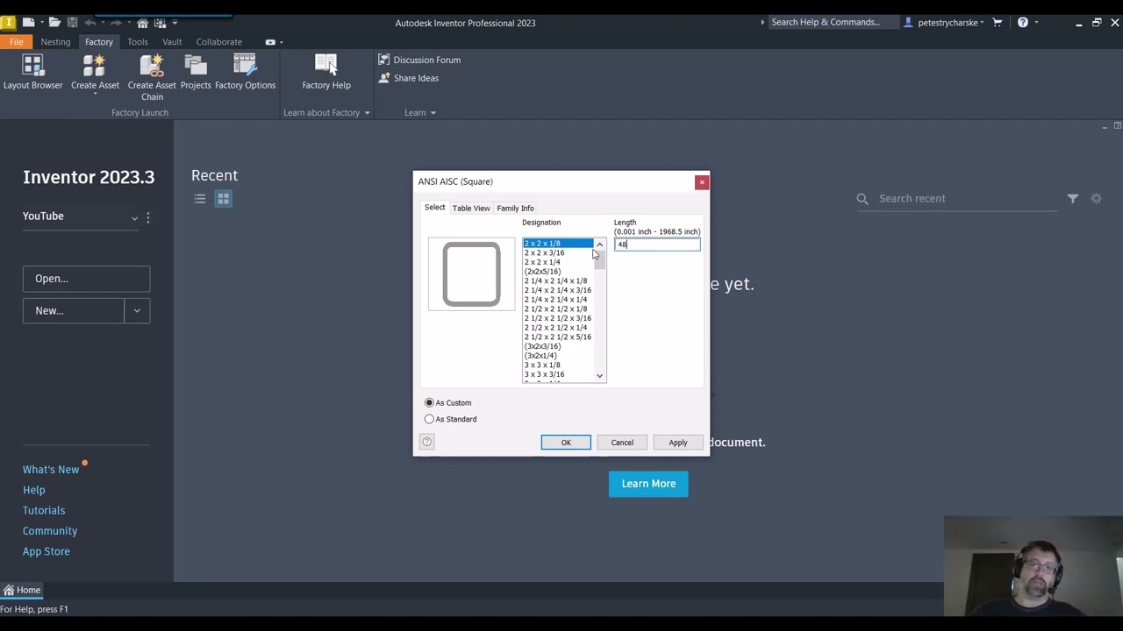1123x631 pixels.
Task: Switch to the Family Info tab
Action: (x=515, y=208)
